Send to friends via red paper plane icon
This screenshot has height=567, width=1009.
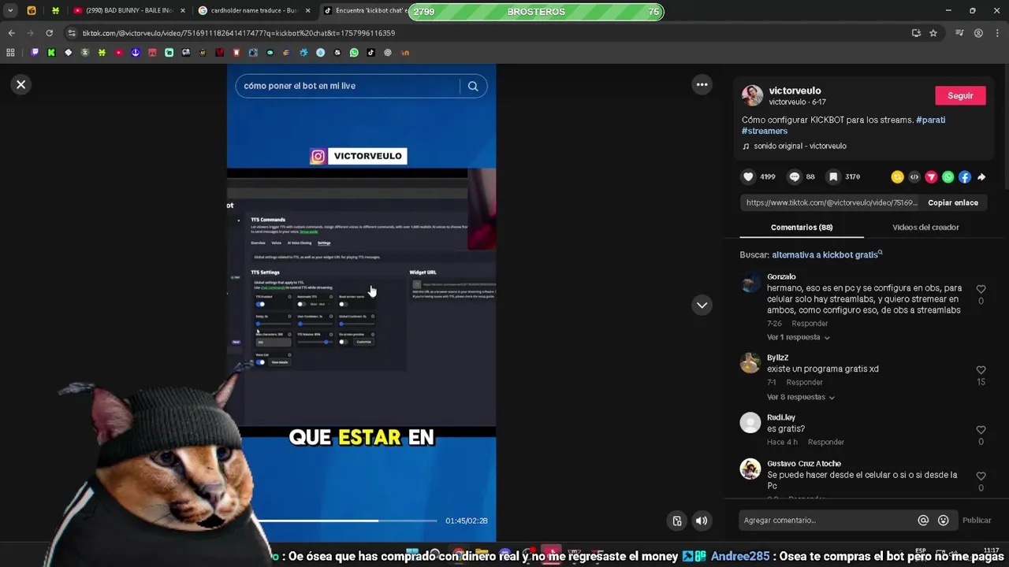[931, 177]
